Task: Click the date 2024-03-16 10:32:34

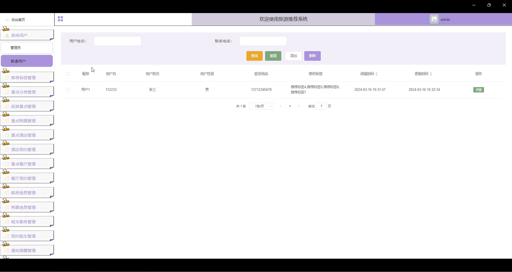Action: (x=424, y=90)
